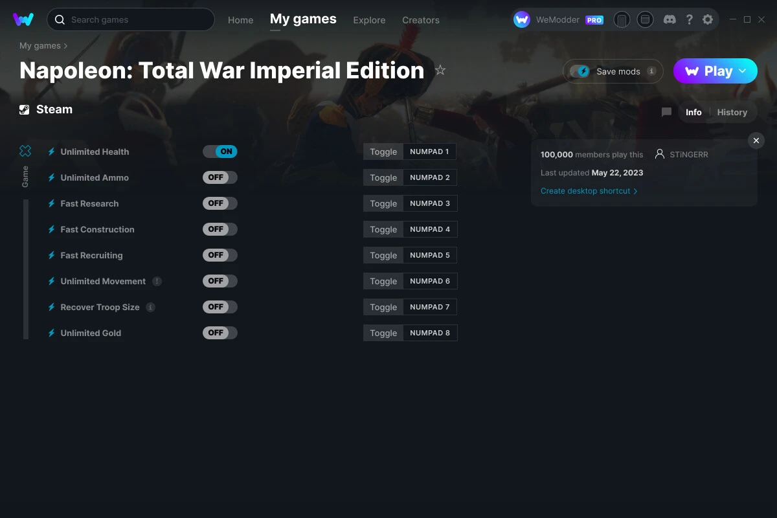Open help with the question mark icon
Viewport: 777px width, 518px height.
click(689, 19)
